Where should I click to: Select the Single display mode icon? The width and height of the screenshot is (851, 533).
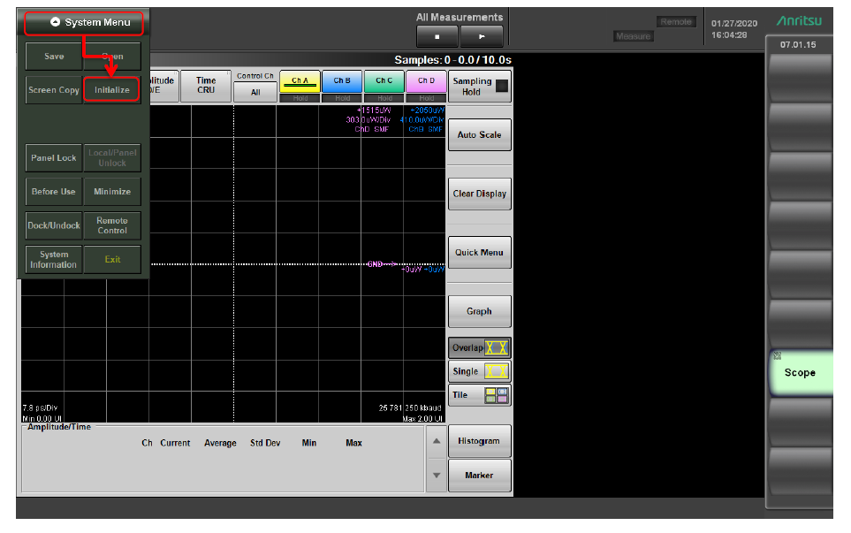pyautogui.click(x=497, y=372)
